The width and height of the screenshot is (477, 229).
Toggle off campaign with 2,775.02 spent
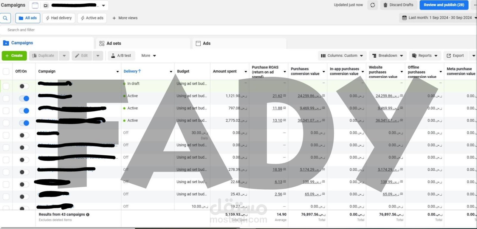(24, 123)
